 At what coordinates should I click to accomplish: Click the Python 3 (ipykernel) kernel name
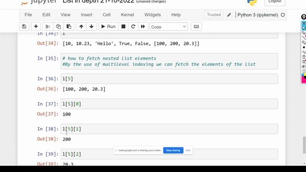click(258, 15)
